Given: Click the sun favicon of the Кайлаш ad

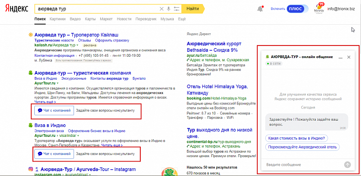Looking at the screenshot, I should click(30, 35).
